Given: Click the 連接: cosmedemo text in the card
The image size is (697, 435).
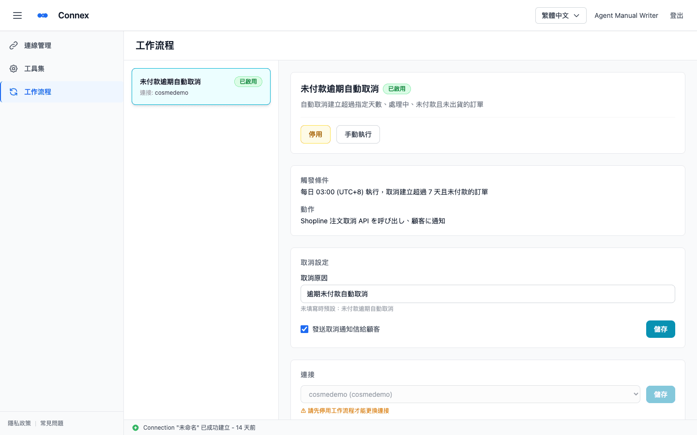Looking at the screenshot, I should point(164,93).
